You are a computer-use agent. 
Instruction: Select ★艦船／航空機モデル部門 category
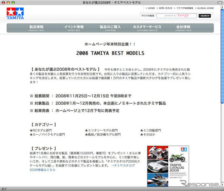[x=103, y=134]
